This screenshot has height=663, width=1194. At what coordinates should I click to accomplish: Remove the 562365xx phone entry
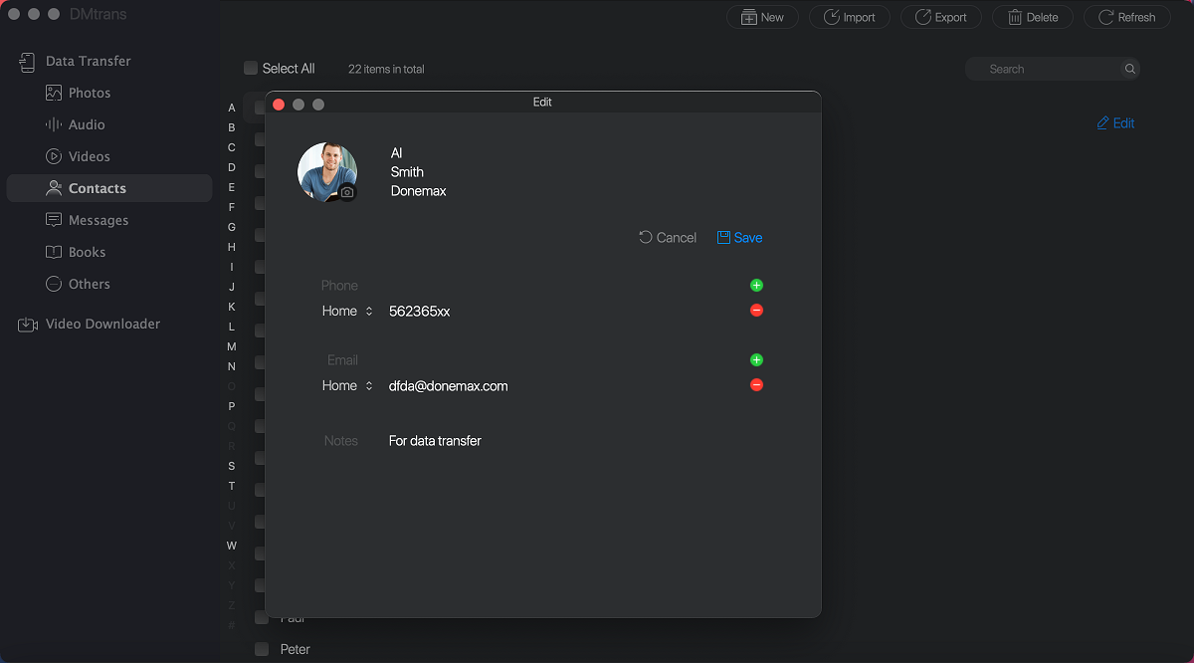756,311
